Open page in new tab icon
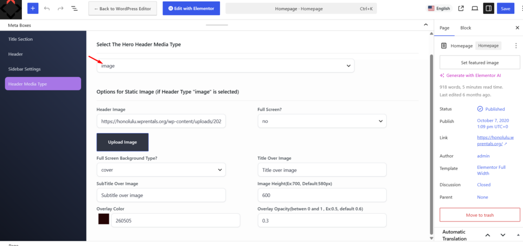523x246 pixels. pos(461,8)
